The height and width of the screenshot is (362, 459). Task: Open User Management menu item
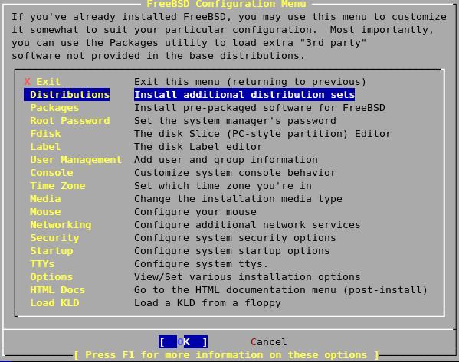76,160
